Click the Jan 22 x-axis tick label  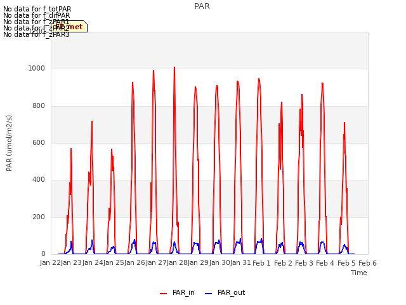click(50, 263)
